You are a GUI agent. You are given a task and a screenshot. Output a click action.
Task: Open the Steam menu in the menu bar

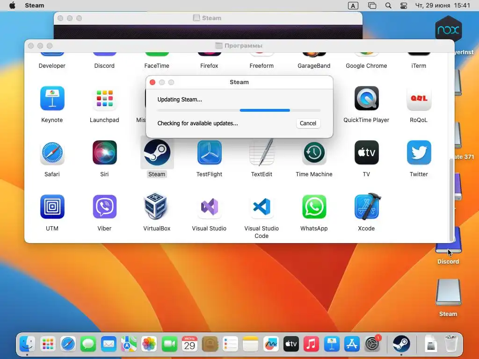point(35,6)
